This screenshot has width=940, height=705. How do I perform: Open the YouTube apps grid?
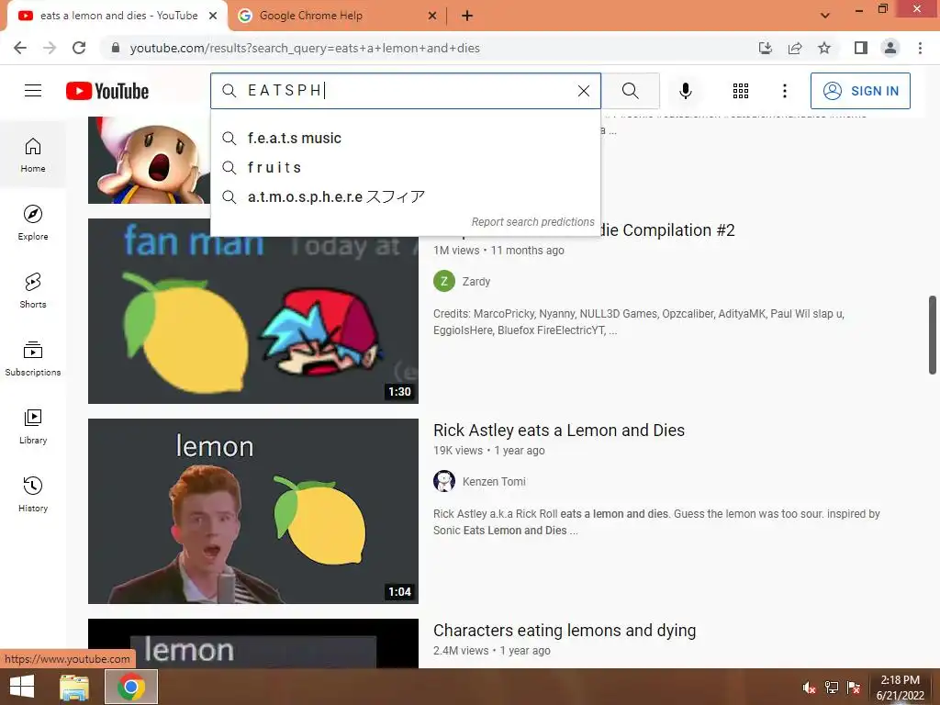741,91
